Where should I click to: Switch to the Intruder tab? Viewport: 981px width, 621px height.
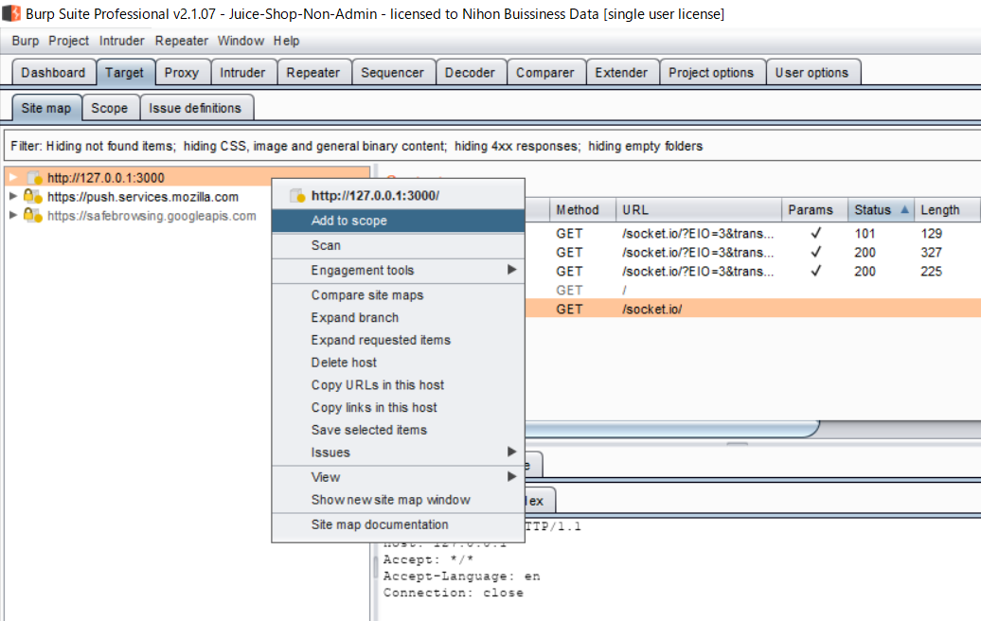point(242,73)
